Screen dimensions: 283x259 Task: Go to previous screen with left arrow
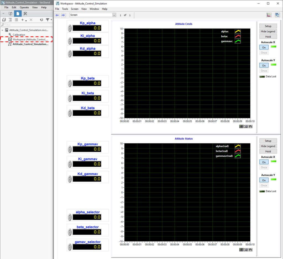(x=57, y=15)
